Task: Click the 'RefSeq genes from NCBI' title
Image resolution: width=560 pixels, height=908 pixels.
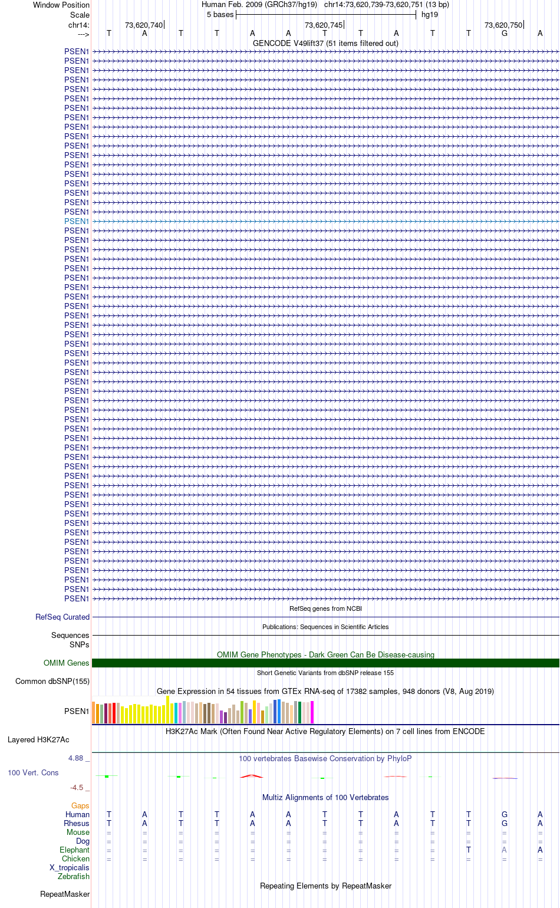Action: coord(325,608)
